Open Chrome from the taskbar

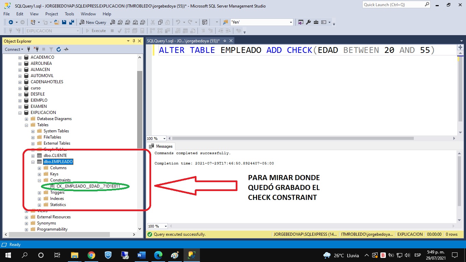click(x=91, y=255)
